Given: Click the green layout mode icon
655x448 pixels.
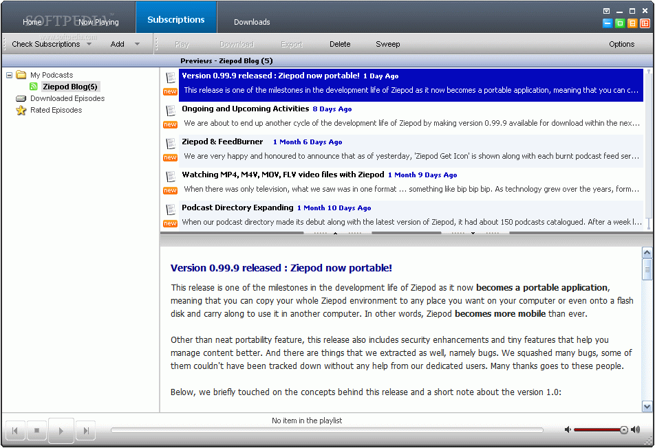Looking at the screenshot, I should (620, 24).
